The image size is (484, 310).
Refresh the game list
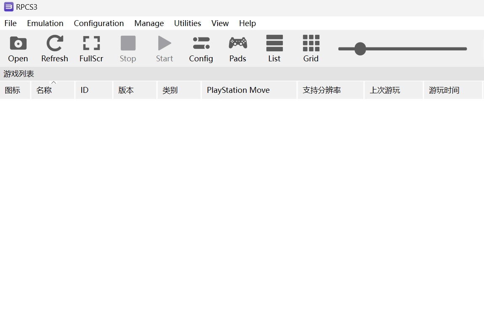(54, 48)
